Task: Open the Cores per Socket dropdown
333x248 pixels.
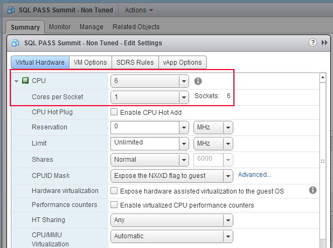Action: tap(184, 97)
